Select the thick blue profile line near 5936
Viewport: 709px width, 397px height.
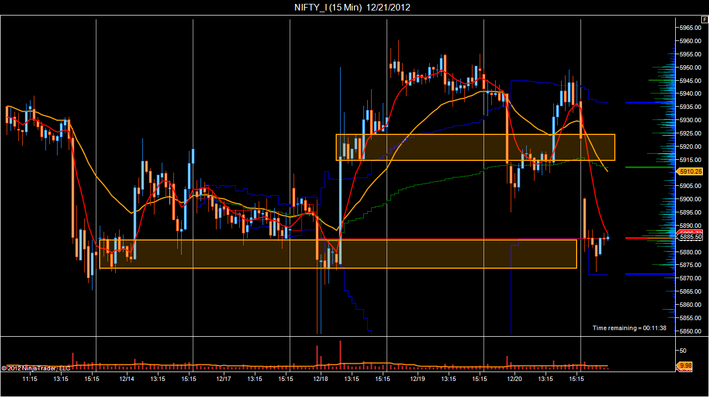coord(650,103)
